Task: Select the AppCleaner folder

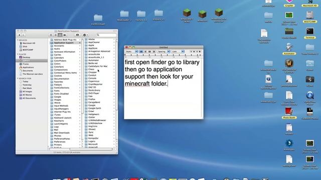Action: [92, 42]
